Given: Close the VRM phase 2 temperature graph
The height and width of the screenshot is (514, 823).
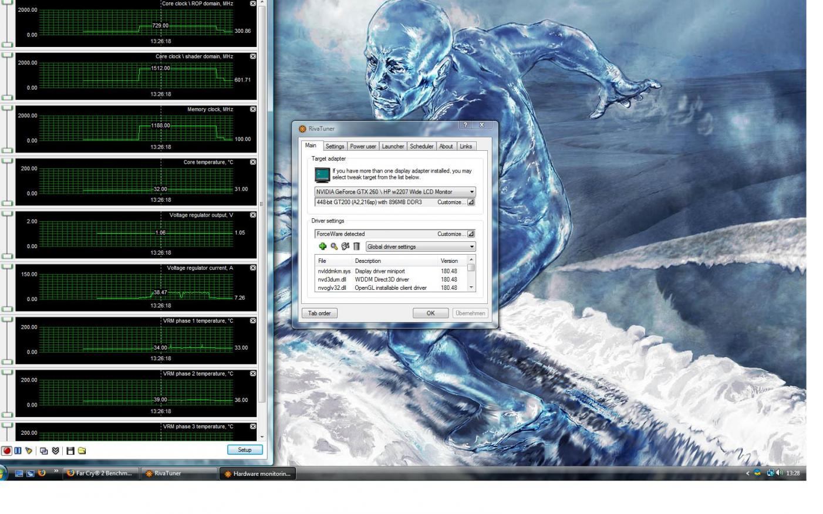Looking at the screenshot, I should (x=253, y=373).
